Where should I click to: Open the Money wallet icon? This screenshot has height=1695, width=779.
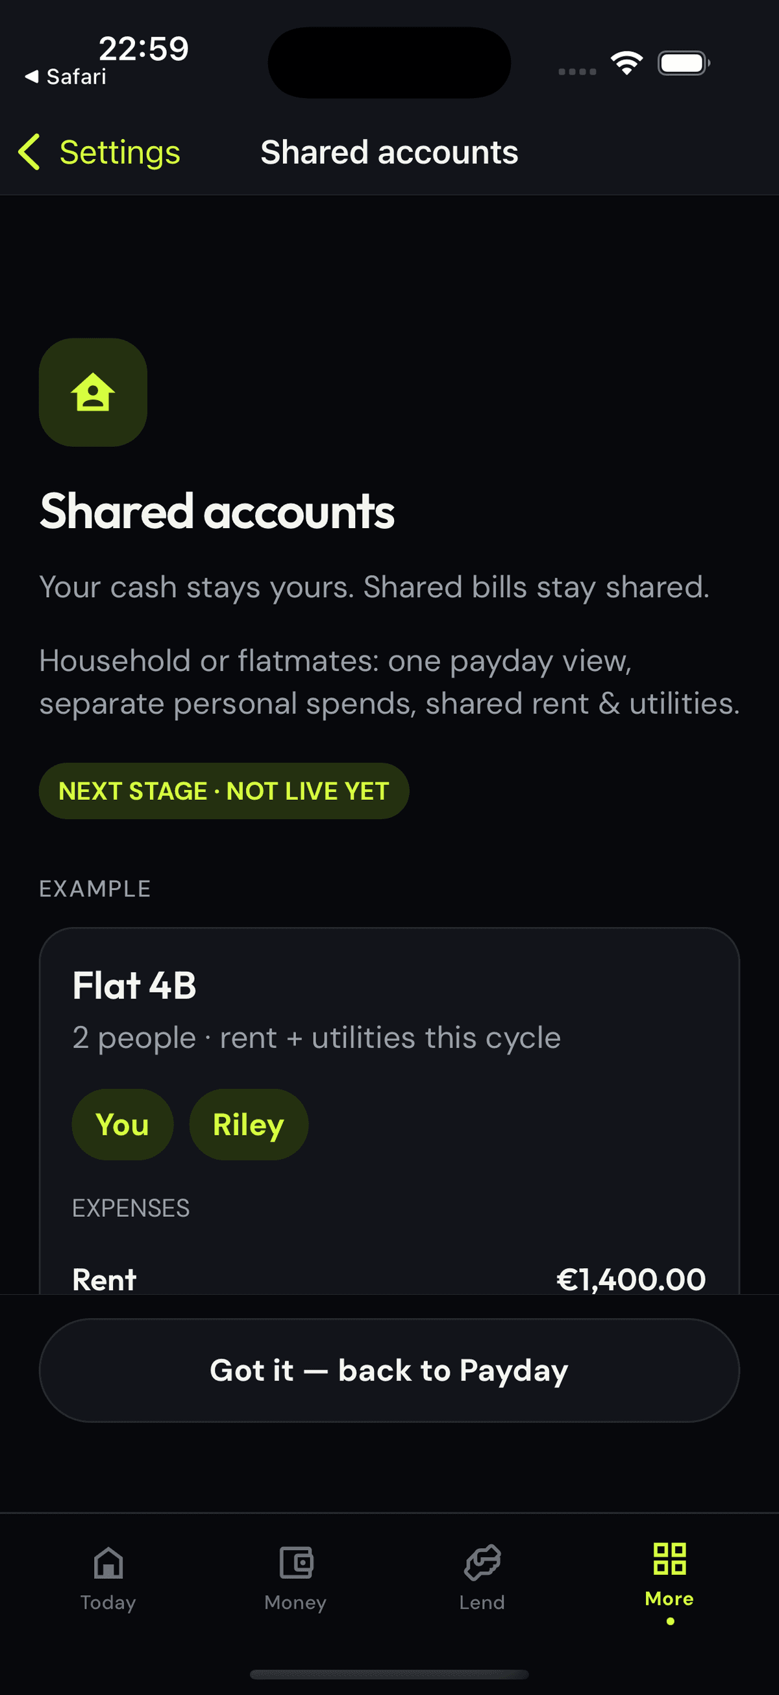tap(296, 1562)
